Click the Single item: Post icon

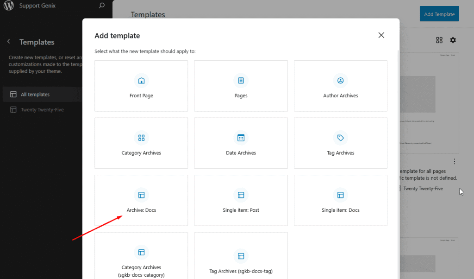click(x=241, y=195)
